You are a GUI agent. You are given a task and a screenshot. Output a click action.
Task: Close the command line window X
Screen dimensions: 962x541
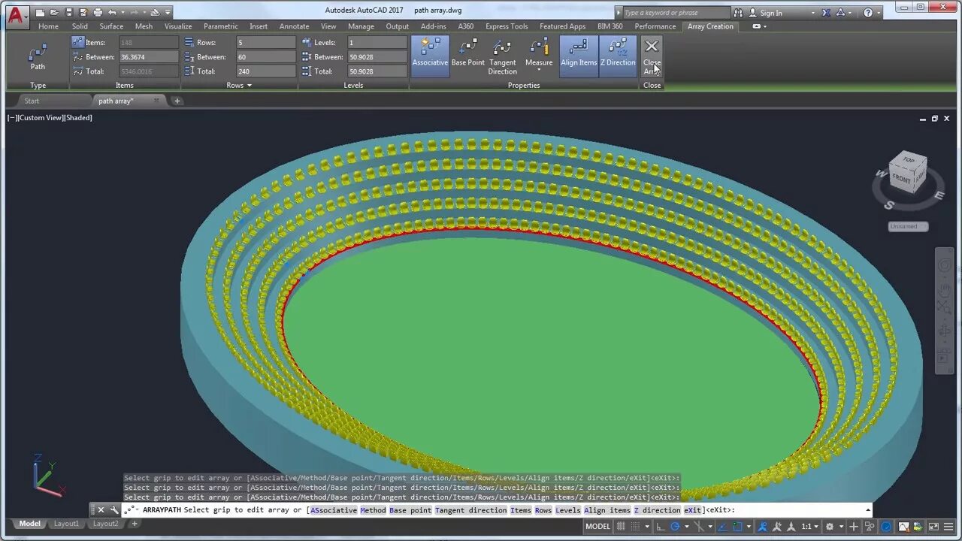pos(101,509)
